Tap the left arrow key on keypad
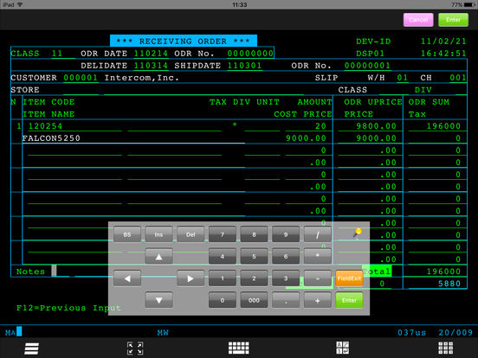478x358 pixels. coord(127,278)
